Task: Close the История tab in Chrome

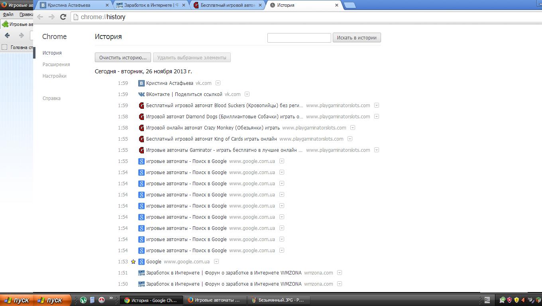Action: (x=337, y=5)
